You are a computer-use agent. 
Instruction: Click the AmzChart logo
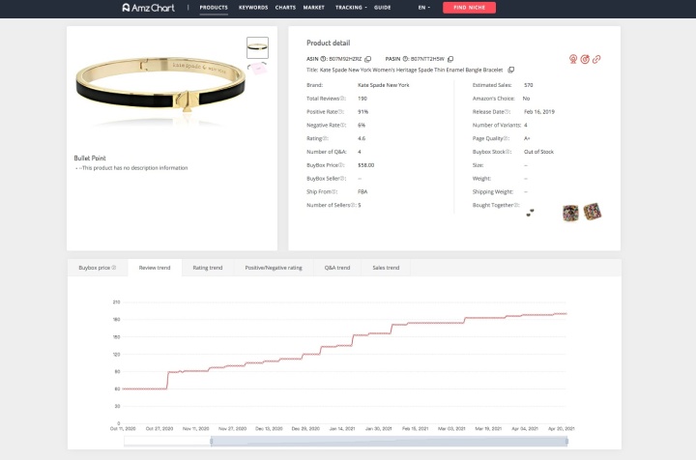click(x=148, y=8)
